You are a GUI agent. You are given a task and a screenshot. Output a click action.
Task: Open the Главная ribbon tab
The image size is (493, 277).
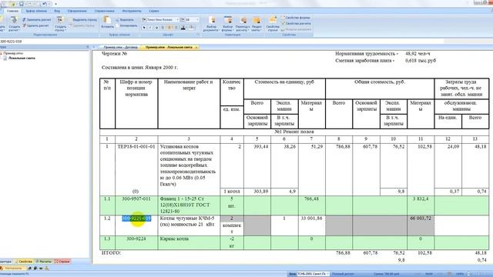[x=12, y=11]
